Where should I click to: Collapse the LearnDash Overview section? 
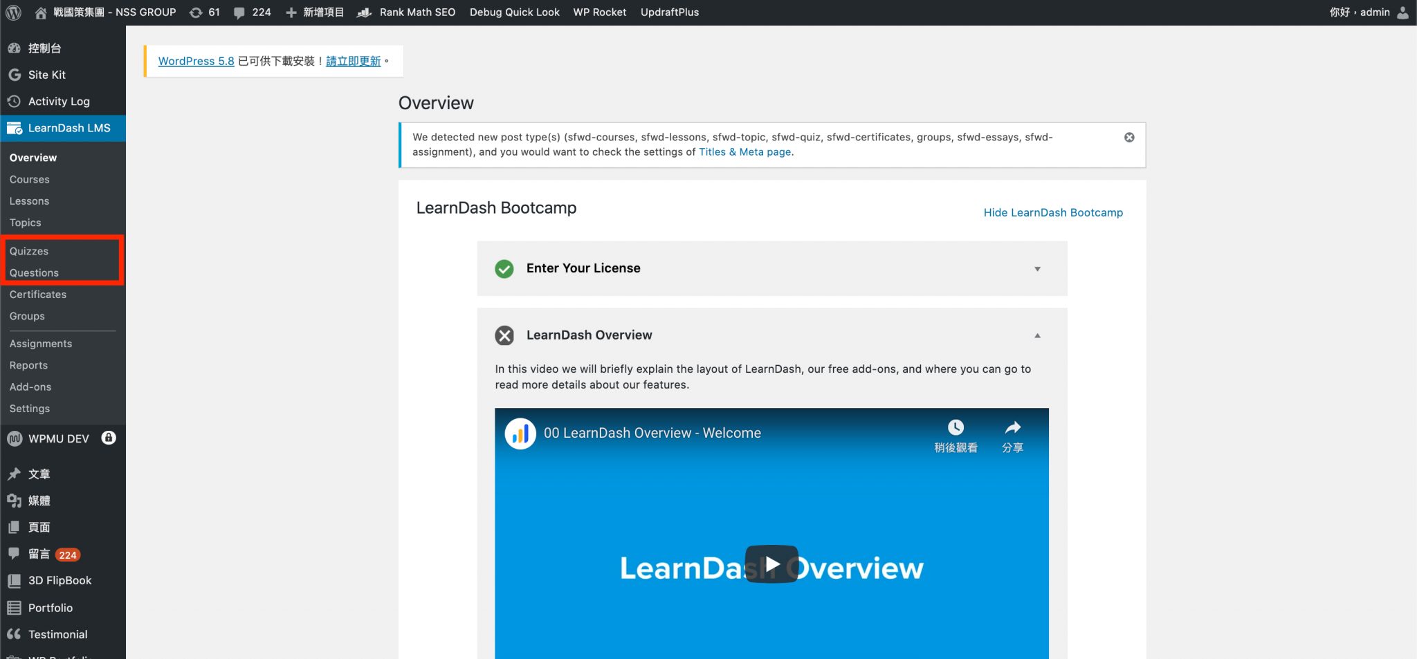coord(1037,335)
